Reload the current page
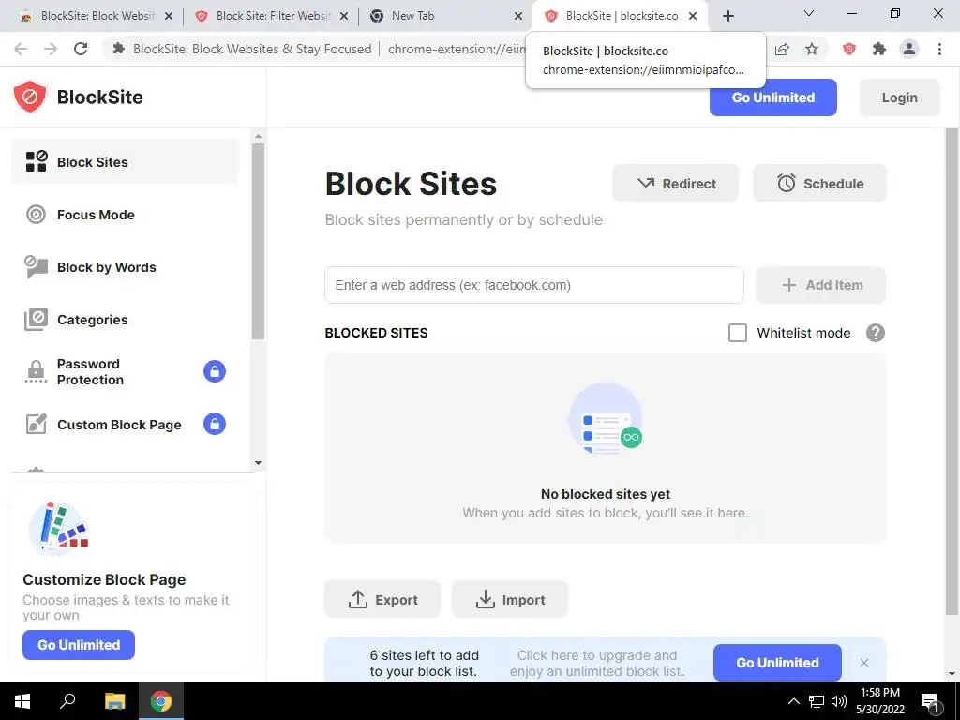 click(81, 49)
